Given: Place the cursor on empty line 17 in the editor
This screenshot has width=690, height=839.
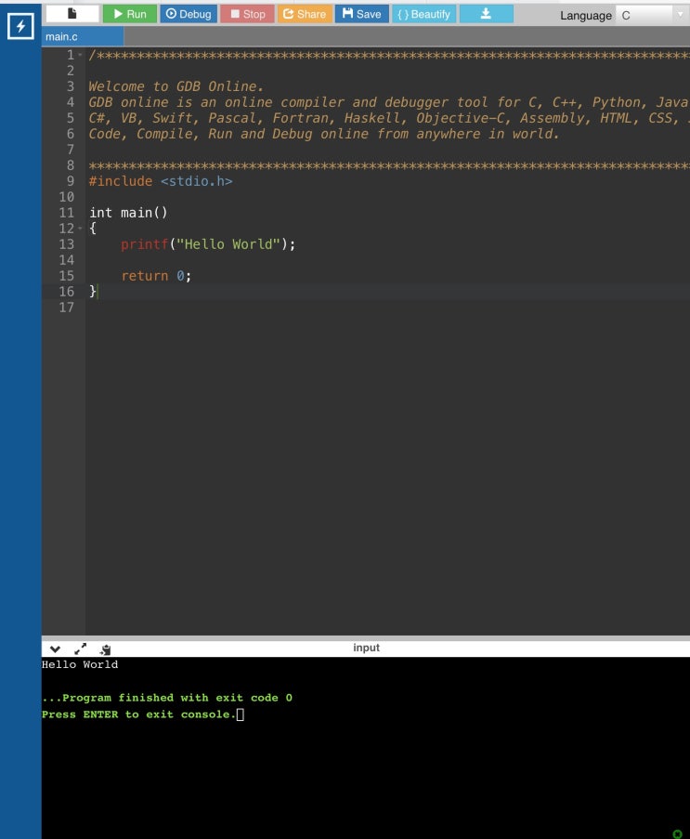Looking at the screenshot, I should coord(279,308).
